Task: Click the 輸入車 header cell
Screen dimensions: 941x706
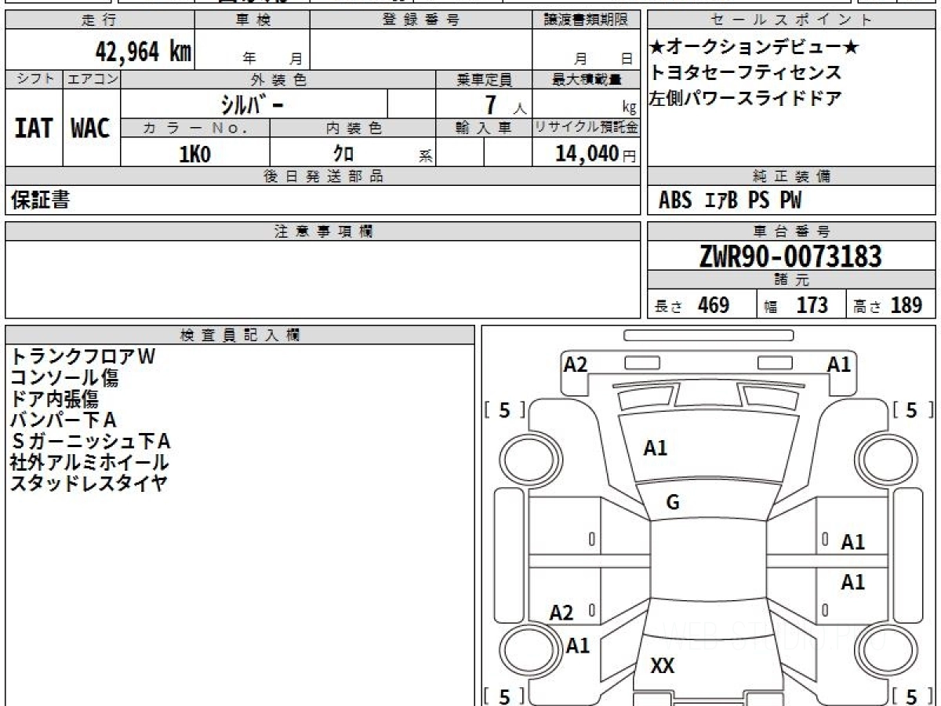Action: [x=484, y=129]
